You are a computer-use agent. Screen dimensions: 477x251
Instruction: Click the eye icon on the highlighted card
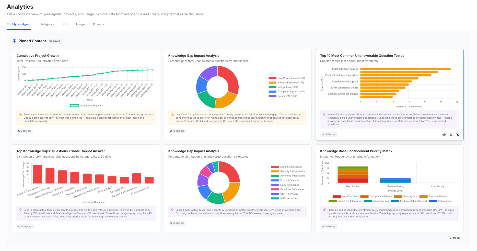(x=444, y=135)
